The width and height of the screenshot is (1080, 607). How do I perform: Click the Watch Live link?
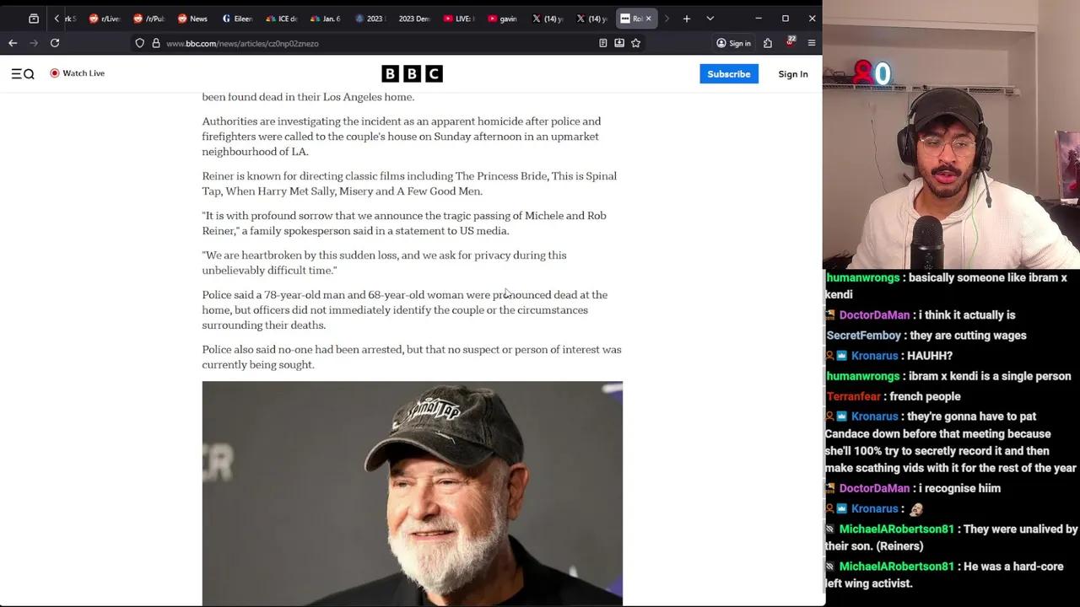[x=77, y=73]
